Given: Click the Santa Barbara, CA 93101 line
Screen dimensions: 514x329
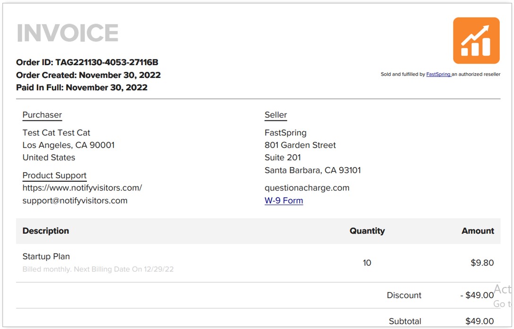Looking at the screenshot, I should coord(313,170).
